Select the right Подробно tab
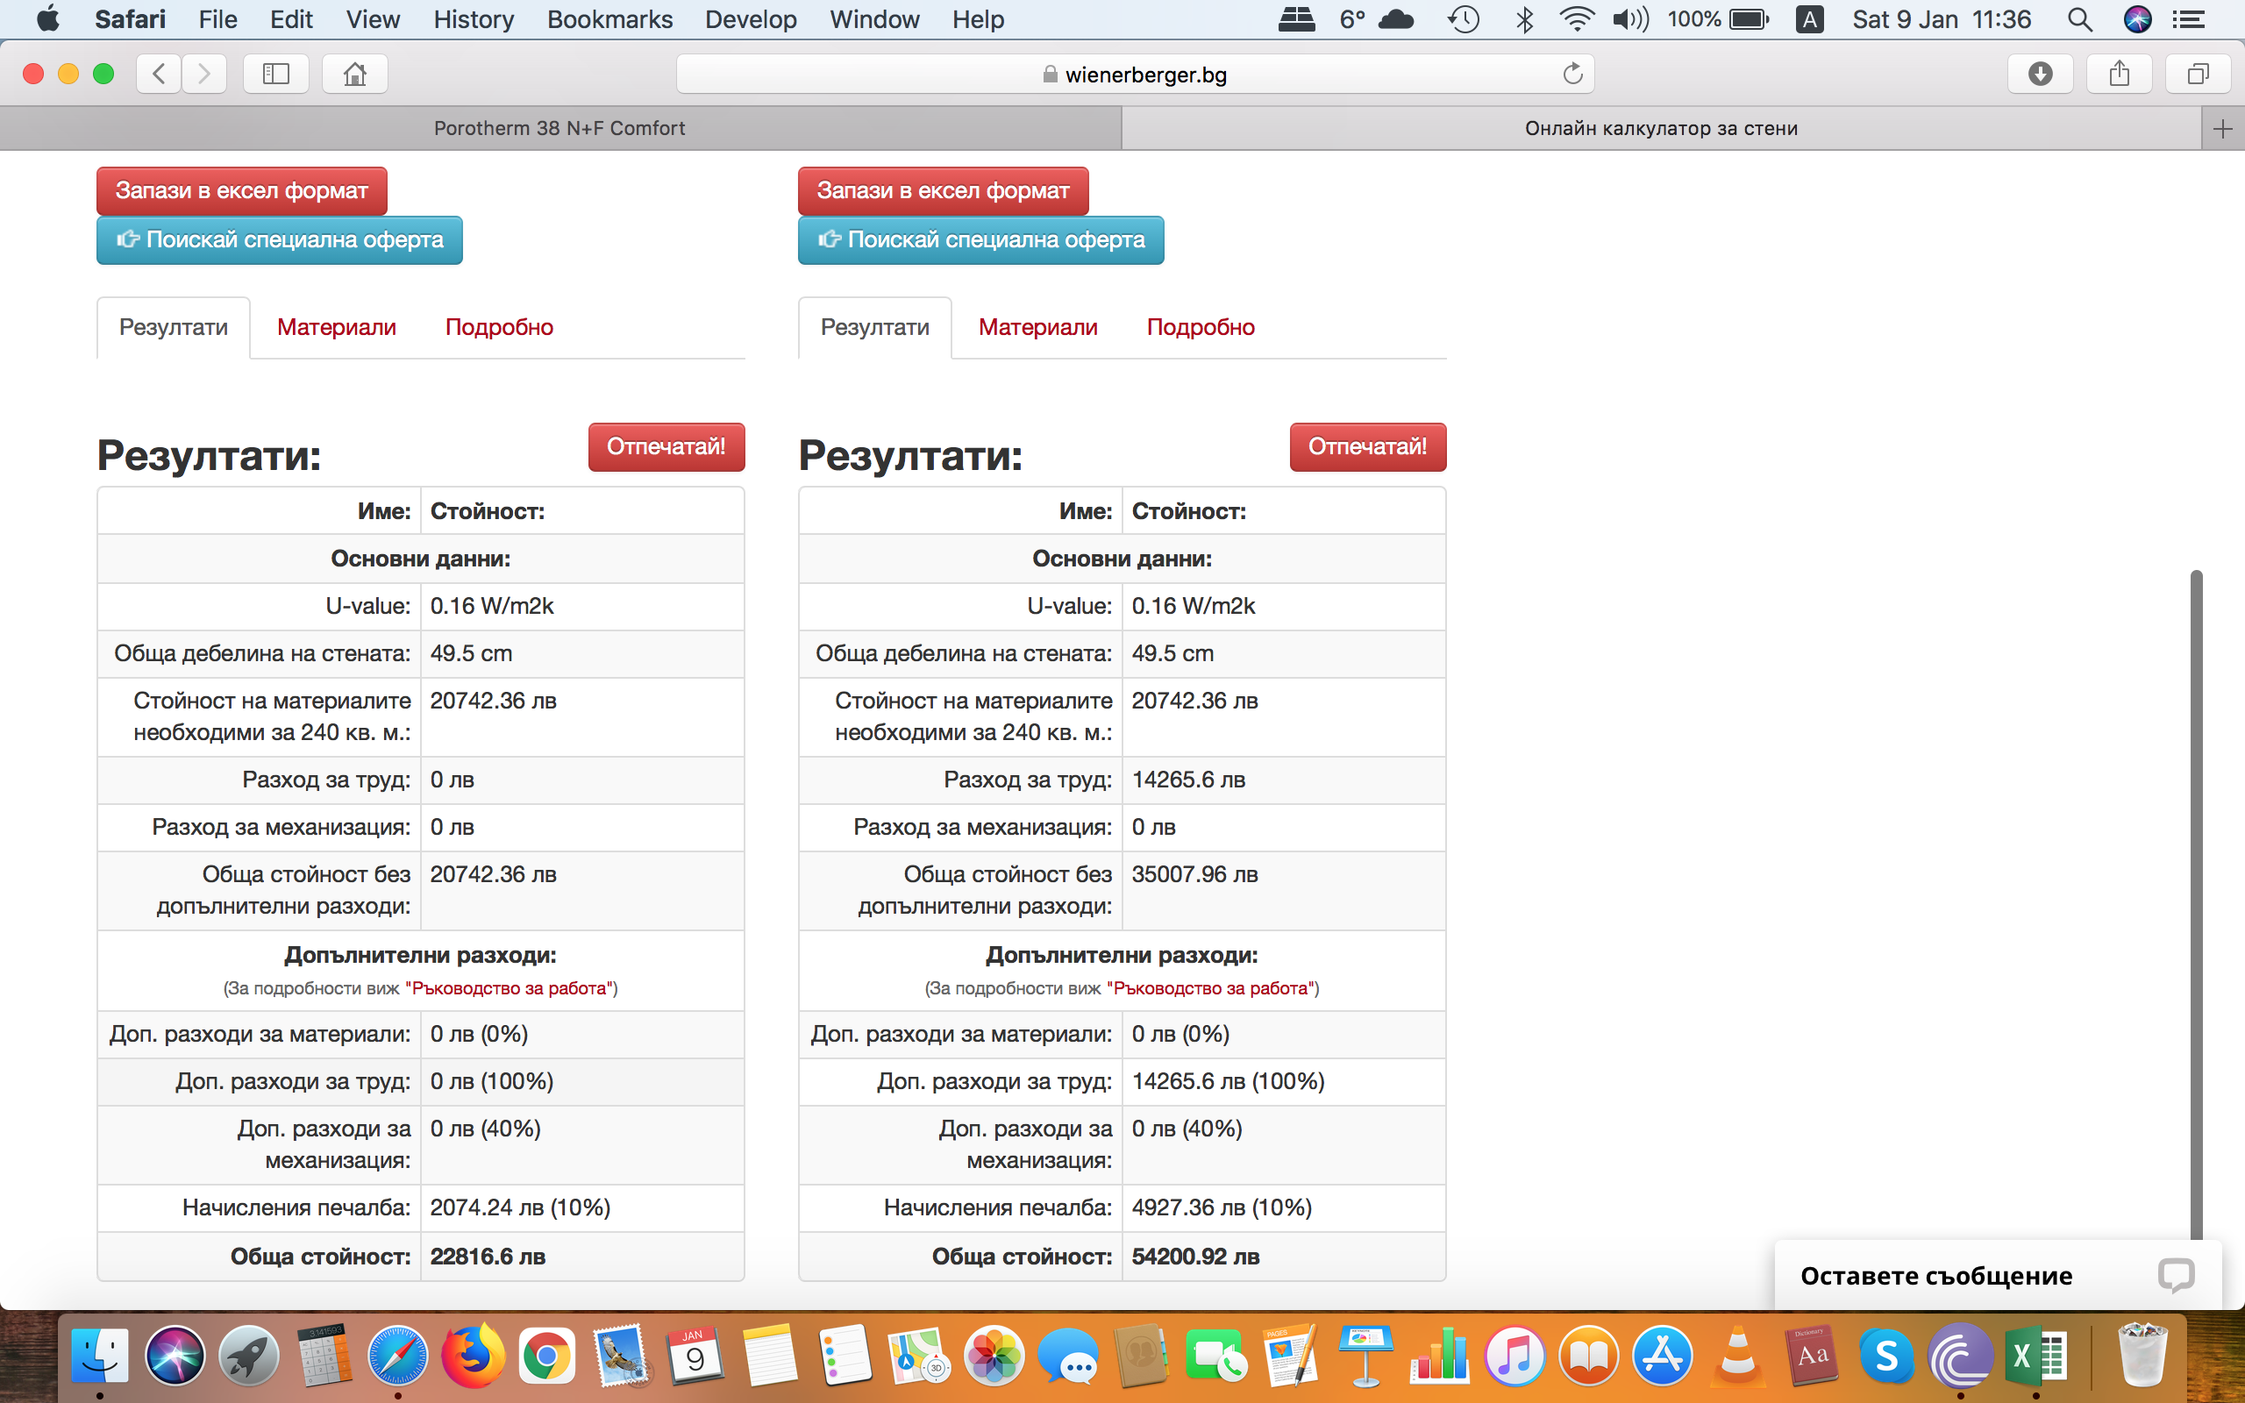 1200,326
